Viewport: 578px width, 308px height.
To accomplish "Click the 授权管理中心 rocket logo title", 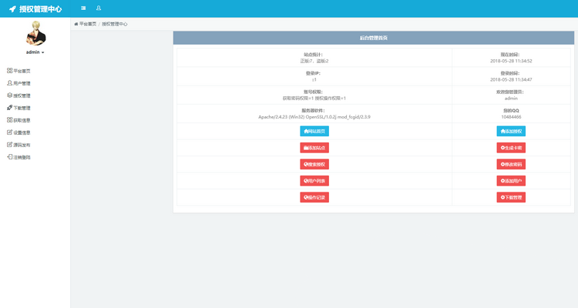I will coord(35,8).
